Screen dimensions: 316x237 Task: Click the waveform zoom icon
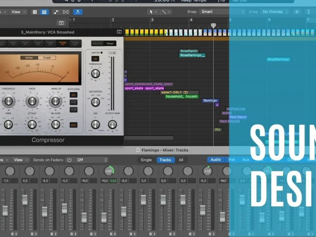(297, 12)
